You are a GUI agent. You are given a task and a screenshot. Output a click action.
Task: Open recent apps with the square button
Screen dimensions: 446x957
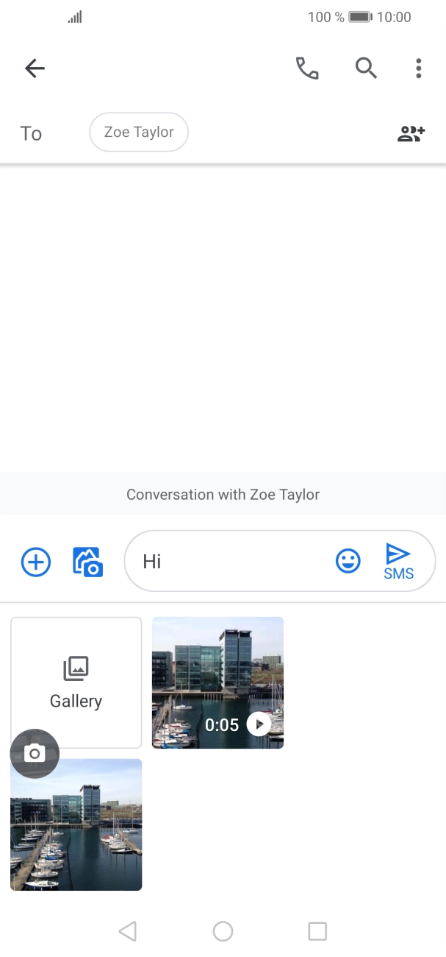317,931
